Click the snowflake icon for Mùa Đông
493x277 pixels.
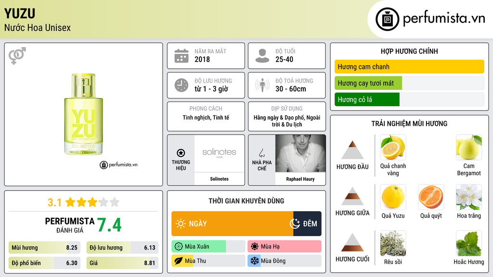point(255,261)
